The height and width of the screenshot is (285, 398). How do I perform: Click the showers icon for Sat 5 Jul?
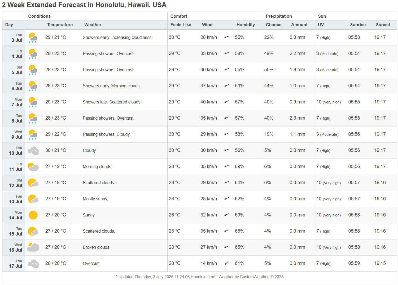[33, 70]
